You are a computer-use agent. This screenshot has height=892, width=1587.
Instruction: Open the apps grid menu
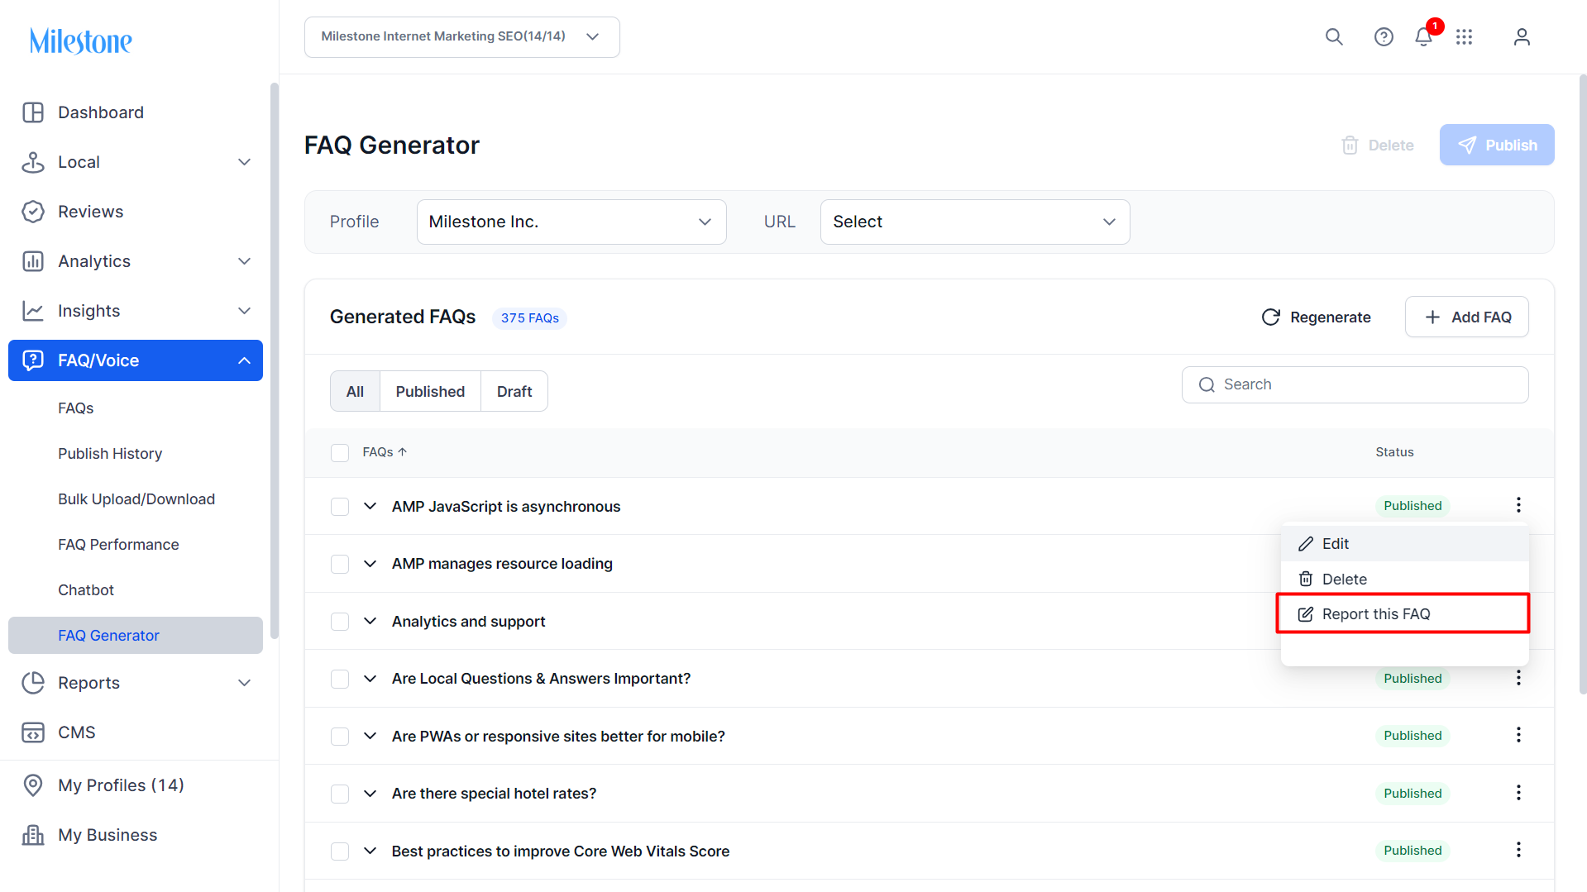[x=1465, y=37]
